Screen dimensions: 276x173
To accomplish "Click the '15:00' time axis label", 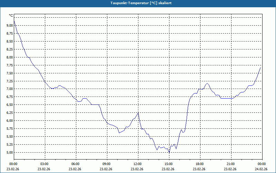I will 168,164.
